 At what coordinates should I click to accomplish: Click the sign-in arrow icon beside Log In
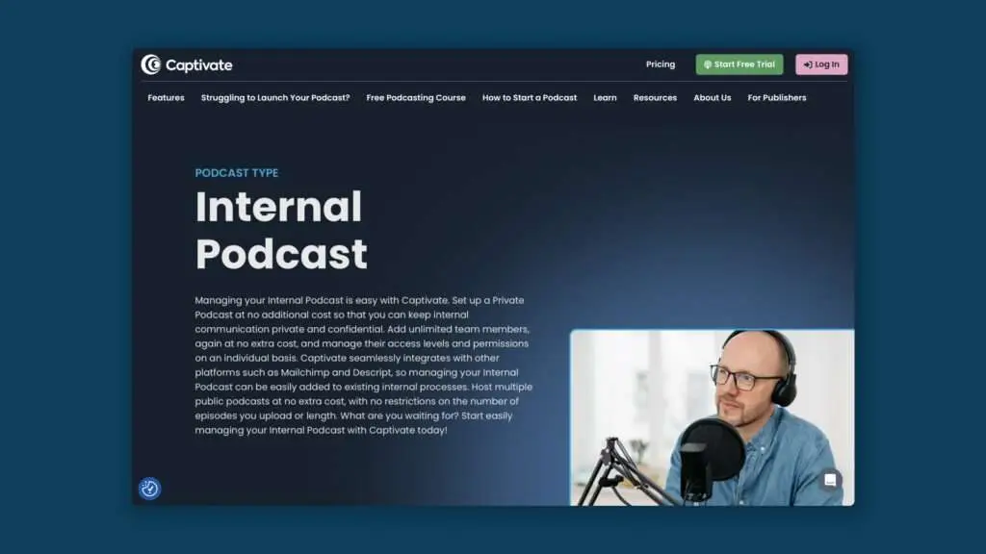pyautogui.click(x=807, y=64)
